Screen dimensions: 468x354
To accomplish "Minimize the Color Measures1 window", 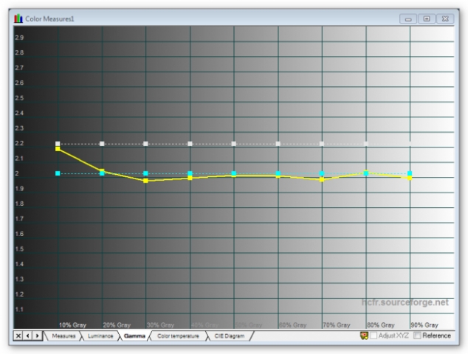I will tap(410, 18).
